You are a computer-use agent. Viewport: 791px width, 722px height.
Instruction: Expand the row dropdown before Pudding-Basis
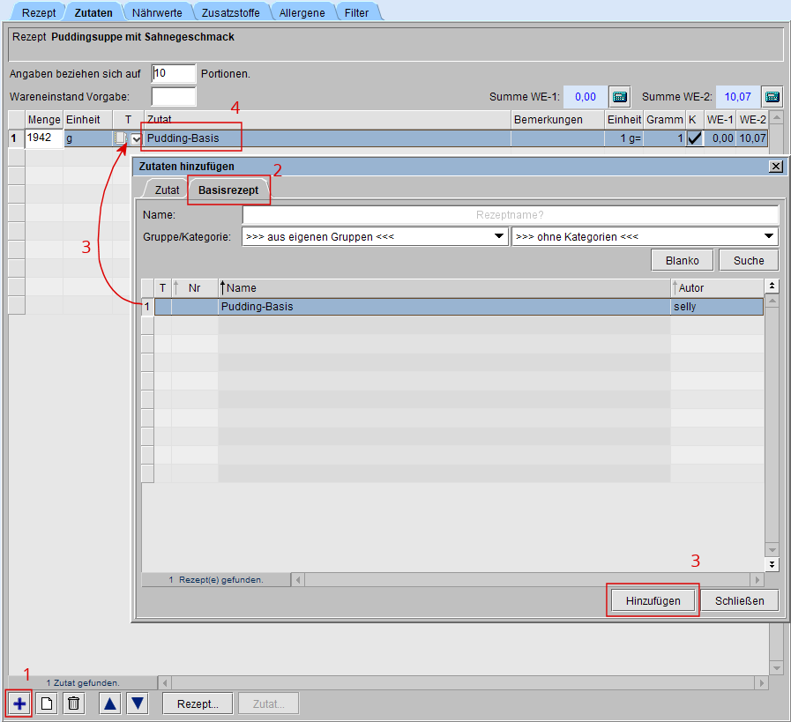[136, 138]
